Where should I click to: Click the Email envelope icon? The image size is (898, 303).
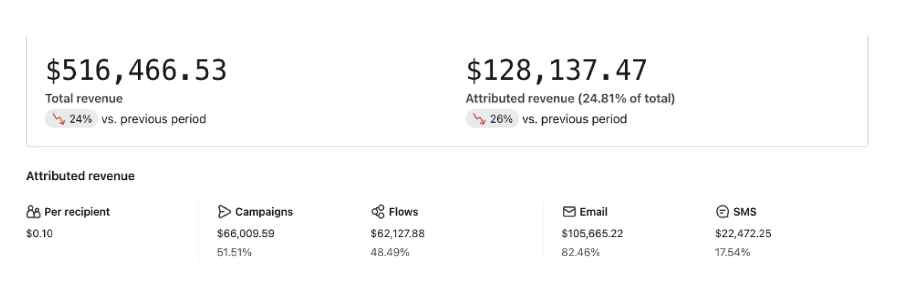point(569,212)
